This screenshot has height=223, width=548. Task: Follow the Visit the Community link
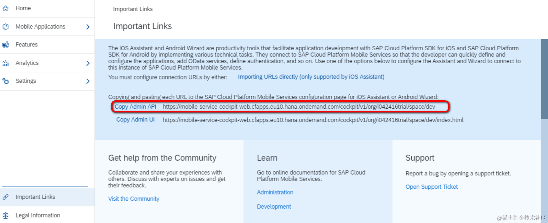click(134, 199)
